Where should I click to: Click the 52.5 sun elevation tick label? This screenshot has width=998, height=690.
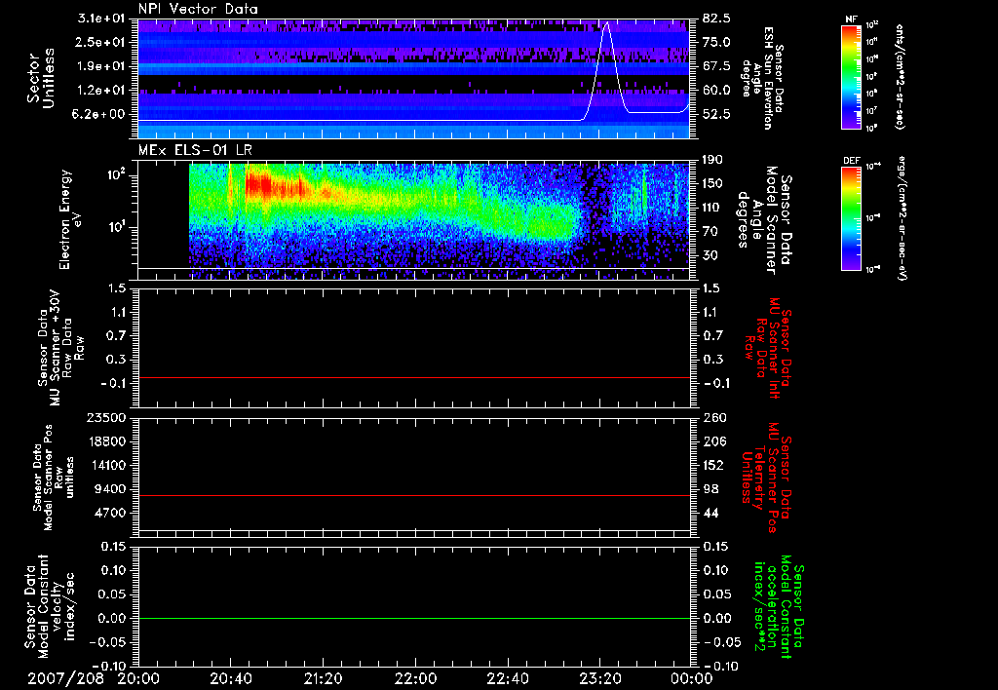pos(716,114)
